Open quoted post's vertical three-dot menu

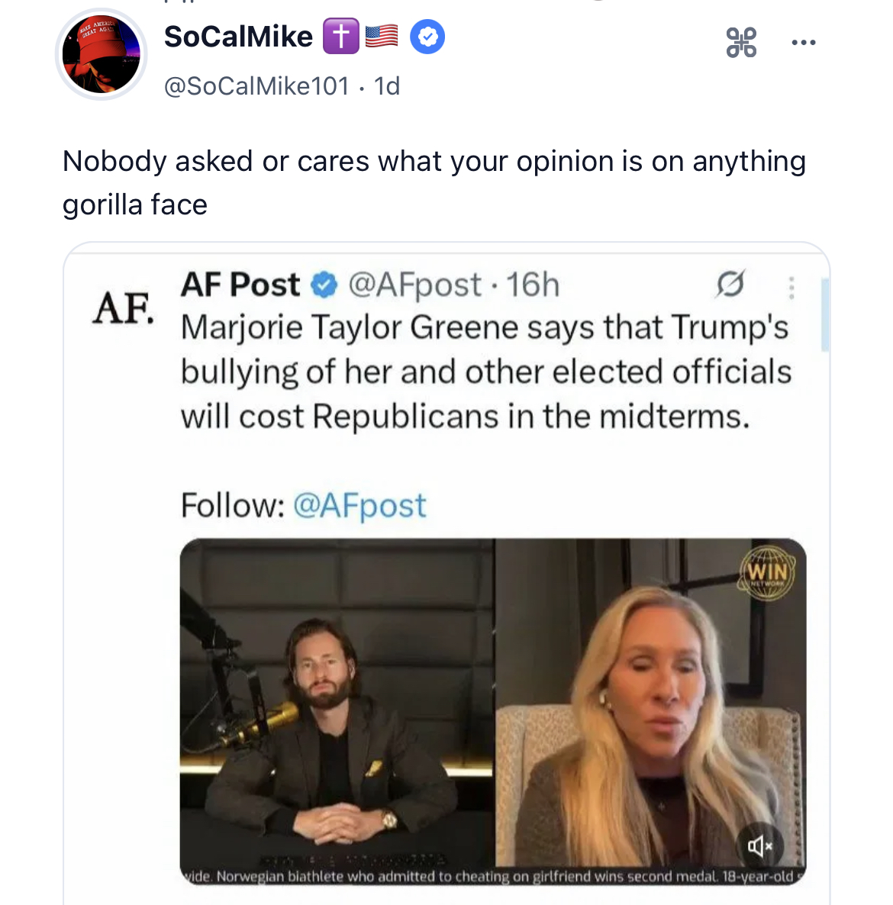[791, 287]
